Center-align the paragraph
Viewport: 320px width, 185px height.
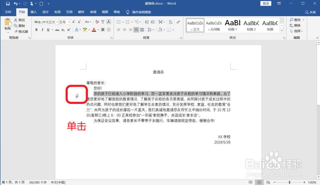point(125,30)
